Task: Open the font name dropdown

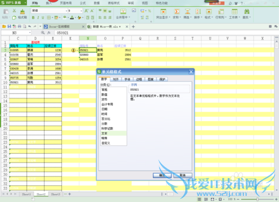Action: coord(66,11)
